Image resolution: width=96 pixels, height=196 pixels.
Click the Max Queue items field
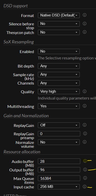(59, 178)
